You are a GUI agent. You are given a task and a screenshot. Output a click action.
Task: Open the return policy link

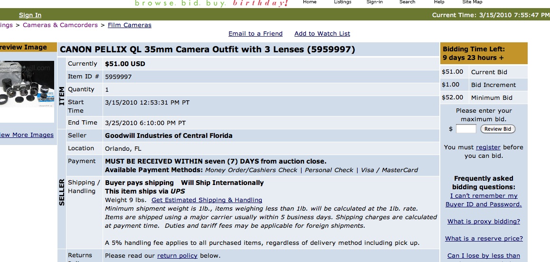(177, 256)
